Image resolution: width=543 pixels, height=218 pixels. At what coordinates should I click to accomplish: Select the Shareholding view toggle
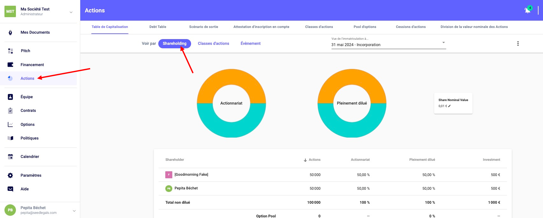175,44
